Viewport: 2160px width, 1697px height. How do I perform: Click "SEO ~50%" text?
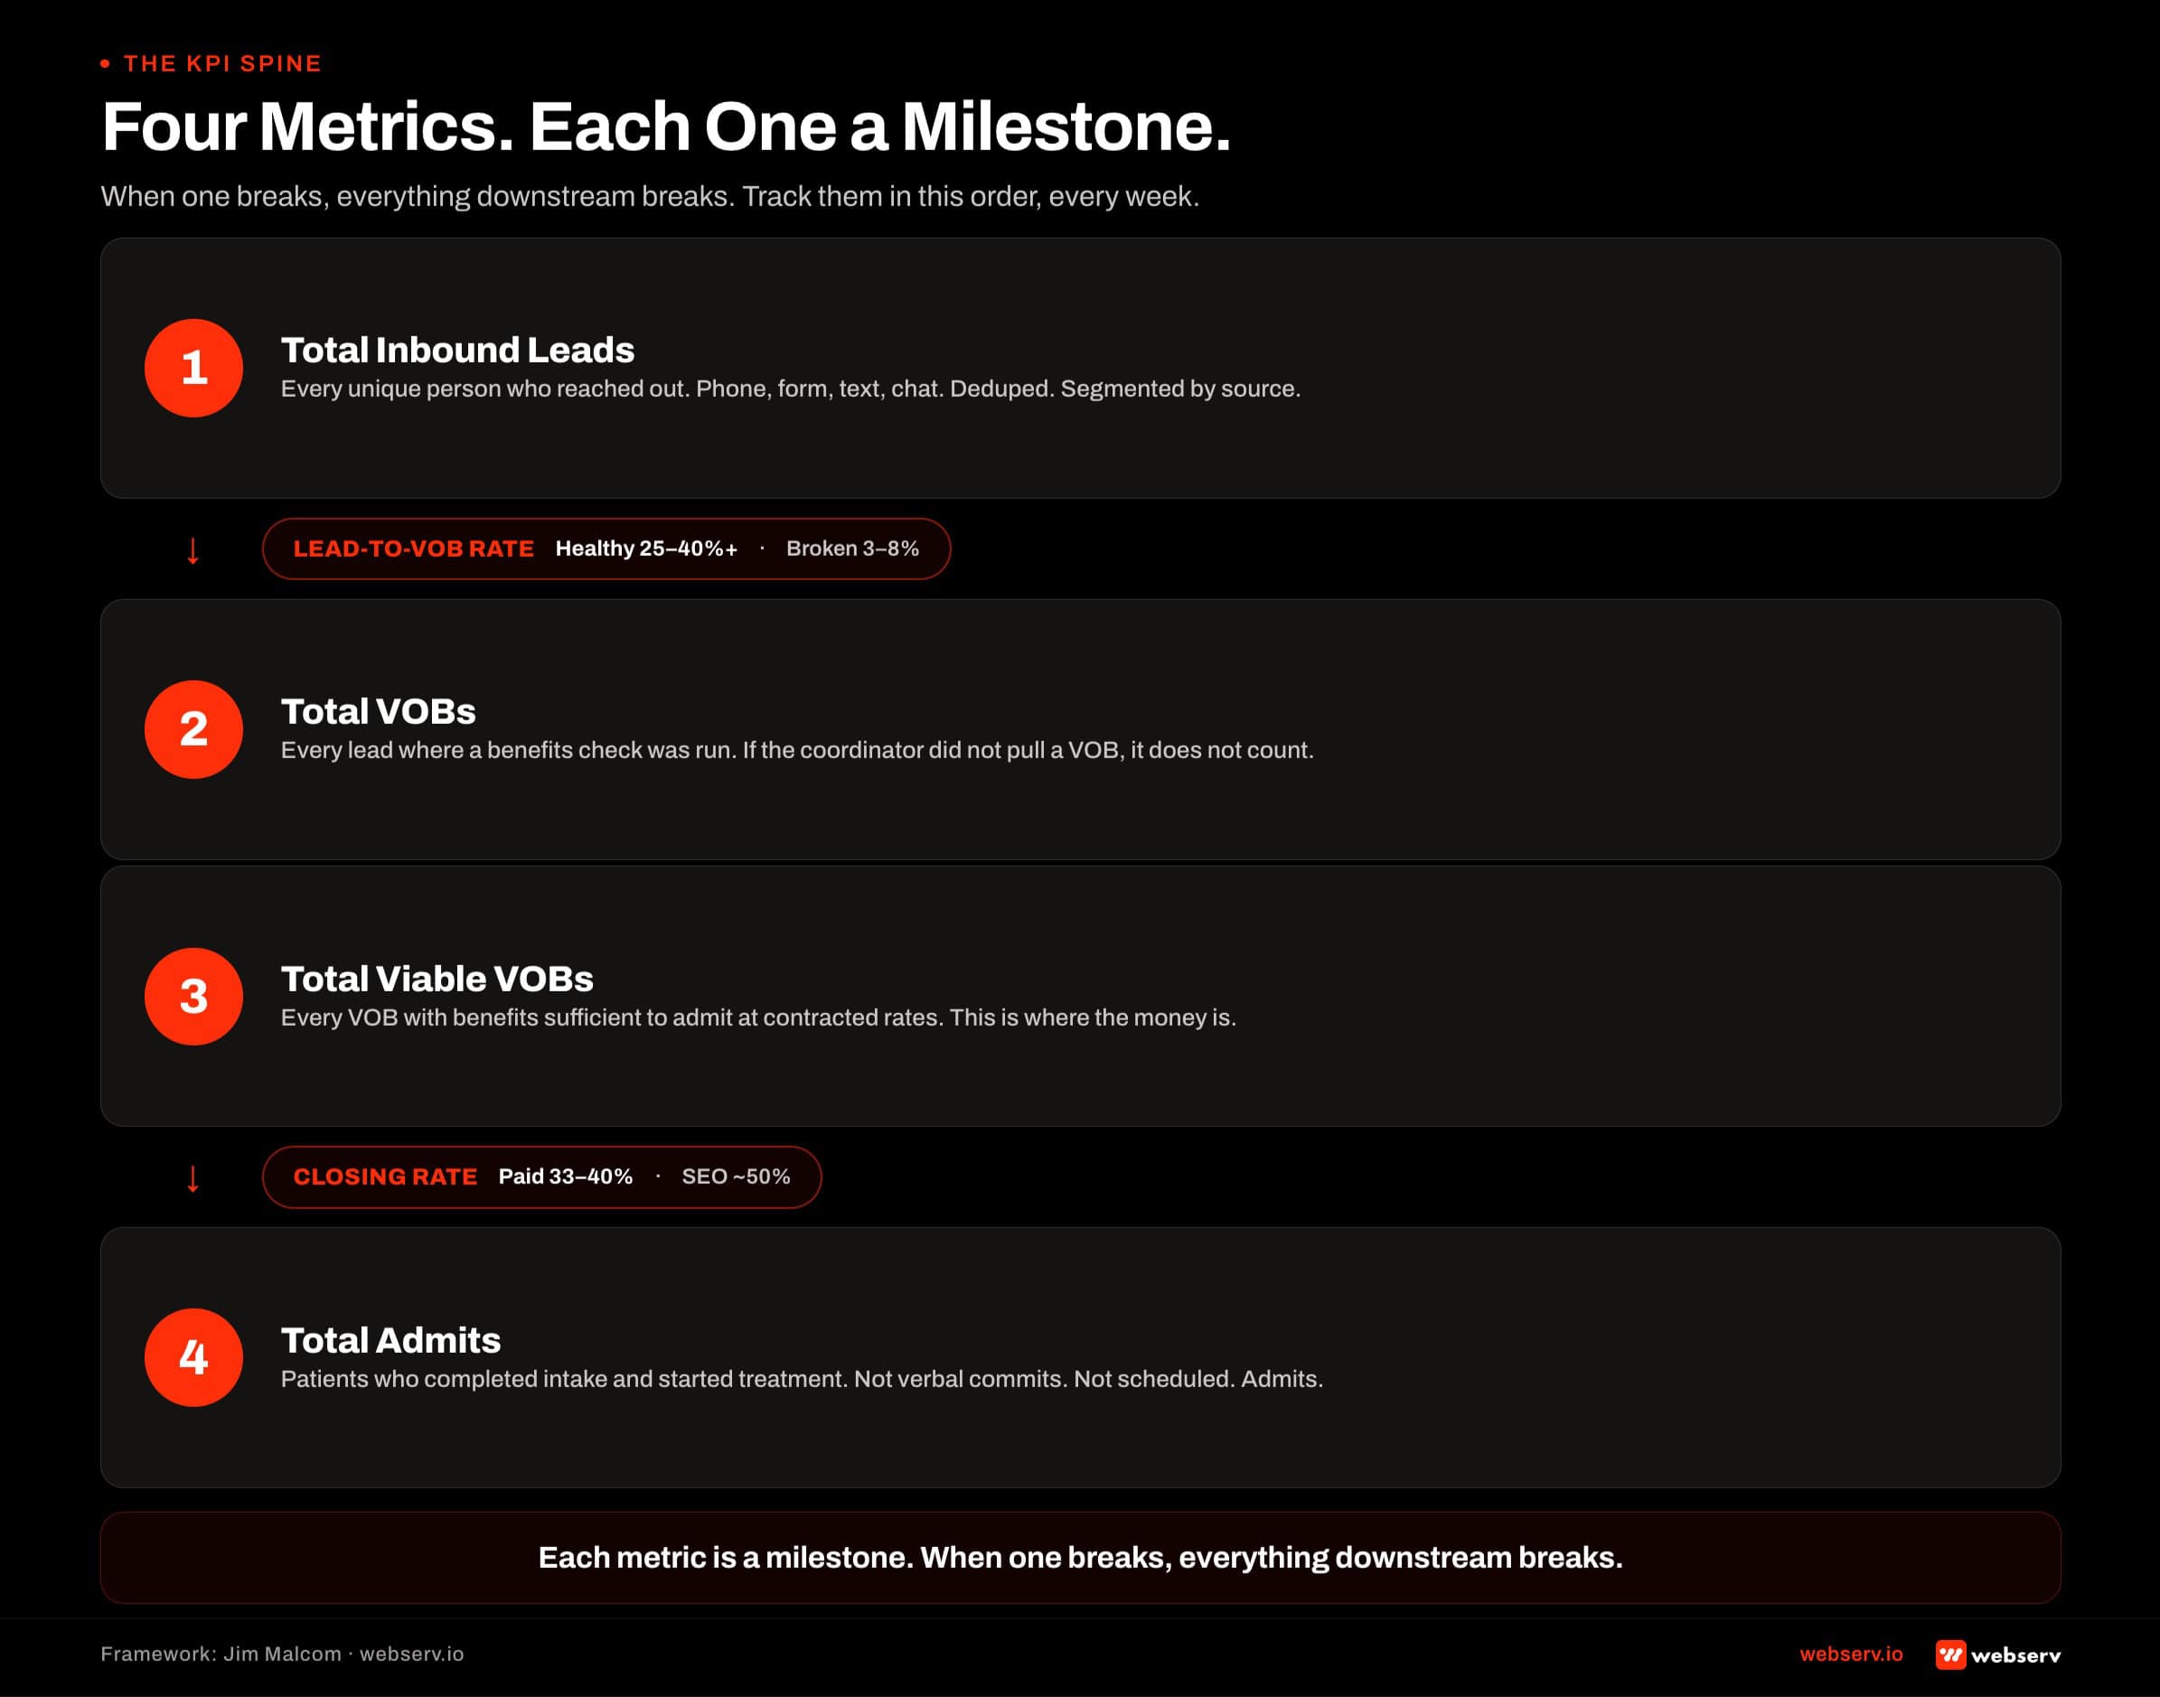[x=737, y=1177]
